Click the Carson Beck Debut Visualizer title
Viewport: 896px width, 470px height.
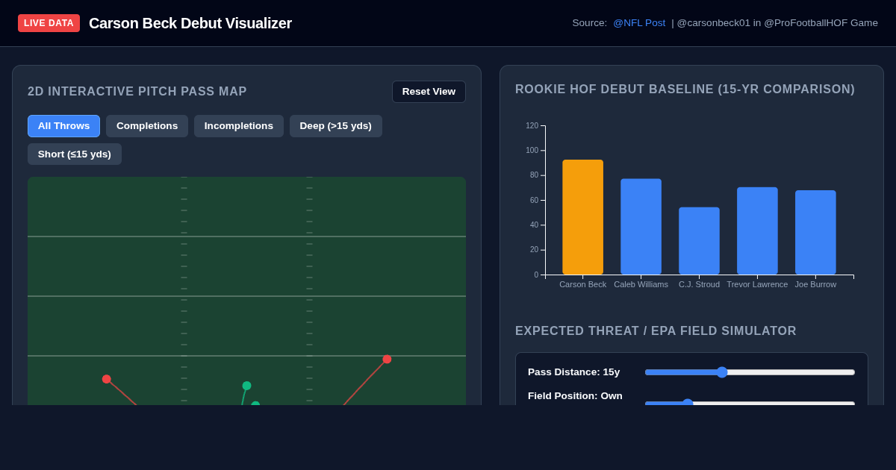click(x=190, y=23)
